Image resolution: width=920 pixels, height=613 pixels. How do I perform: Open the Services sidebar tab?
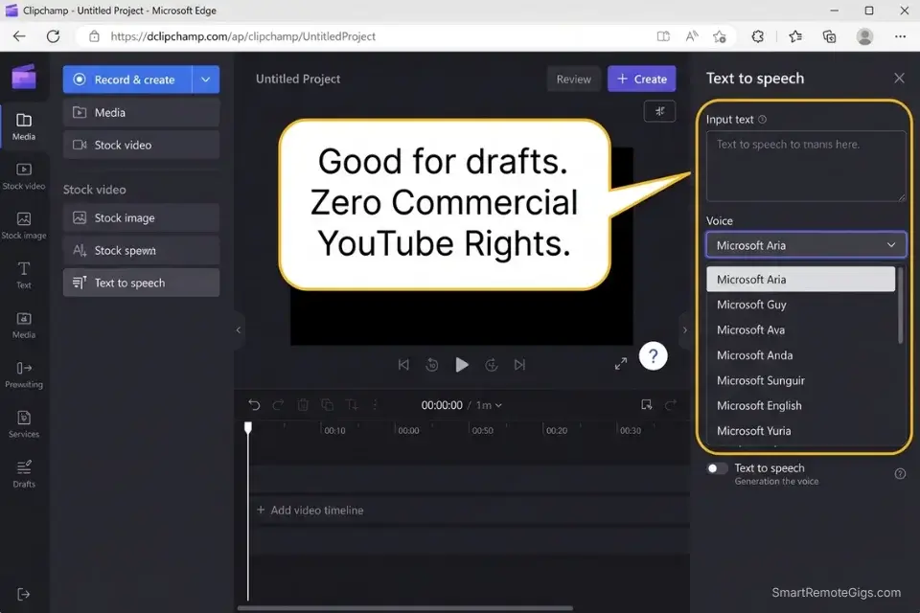pyautogui.click(x=24, y=424)
